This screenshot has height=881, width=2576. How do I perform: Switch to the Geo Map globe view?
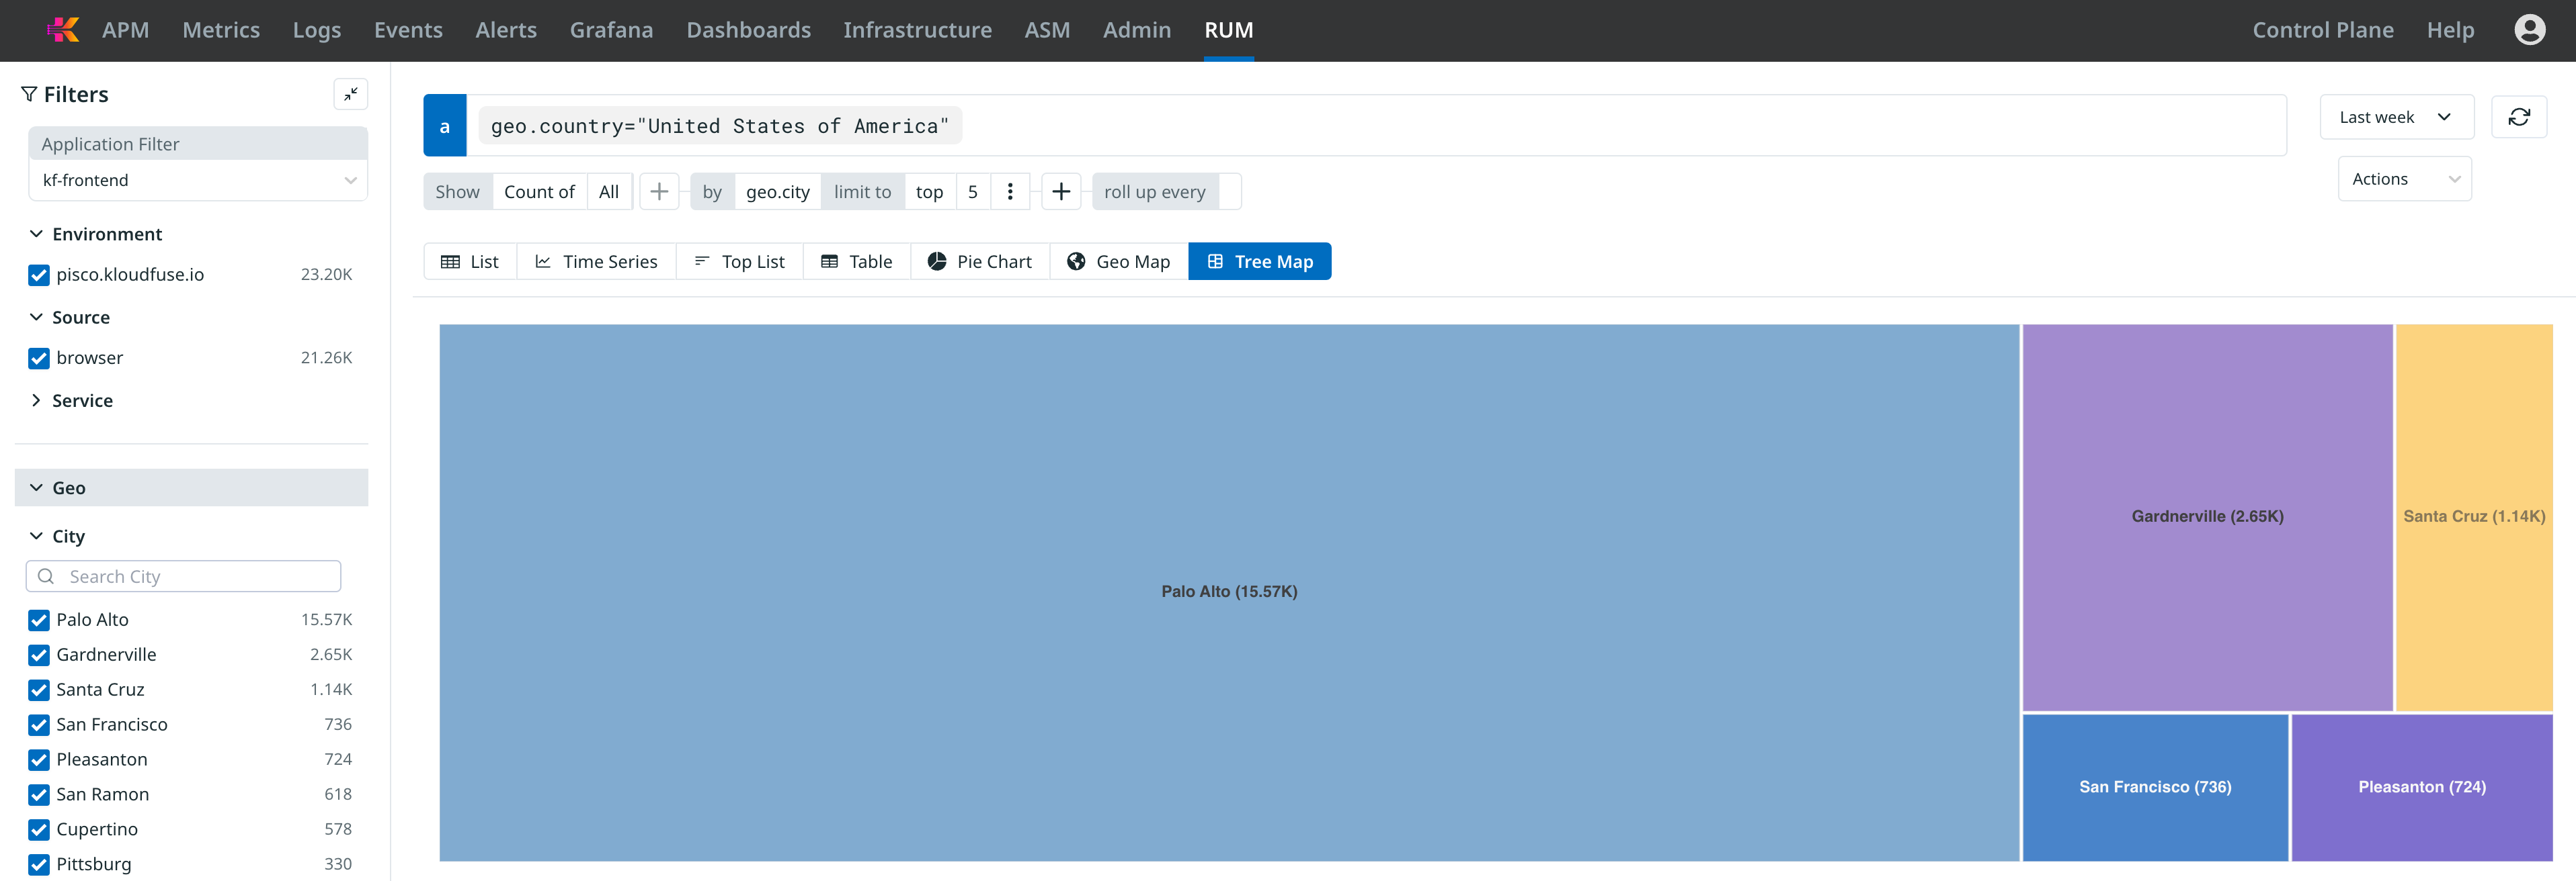tap(1119, 262)
